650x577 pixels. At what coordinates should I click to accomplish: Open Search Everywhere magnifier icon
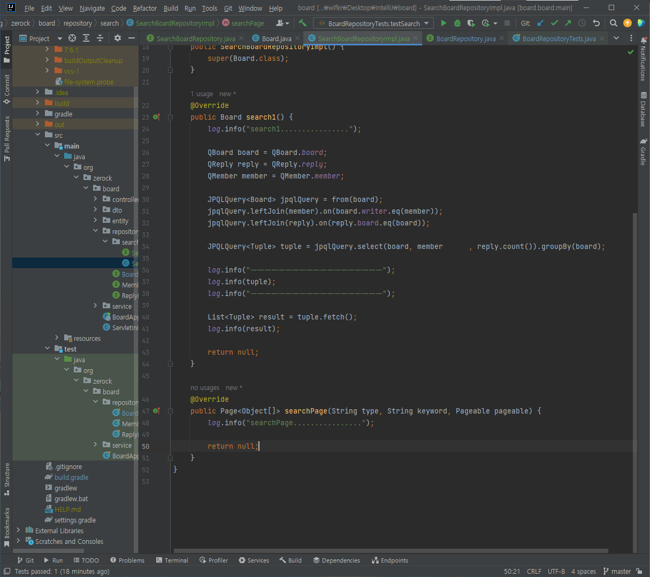614,23
